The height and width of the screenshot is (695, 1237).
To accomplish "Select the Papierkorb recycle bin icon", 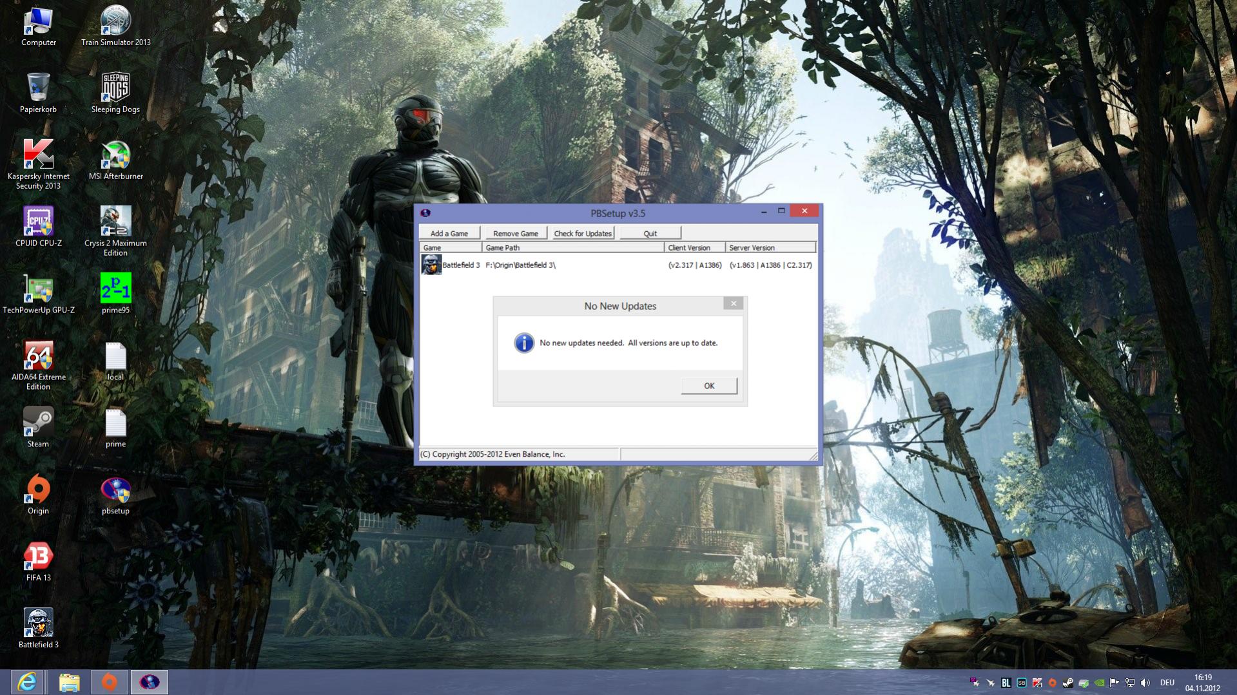I will 39,93.
